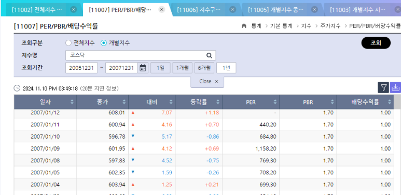Image resolution: width=401 pixels, height=195 pixels.
Task: Set period with the 1개월 button
Action: (x=182, y=68)
